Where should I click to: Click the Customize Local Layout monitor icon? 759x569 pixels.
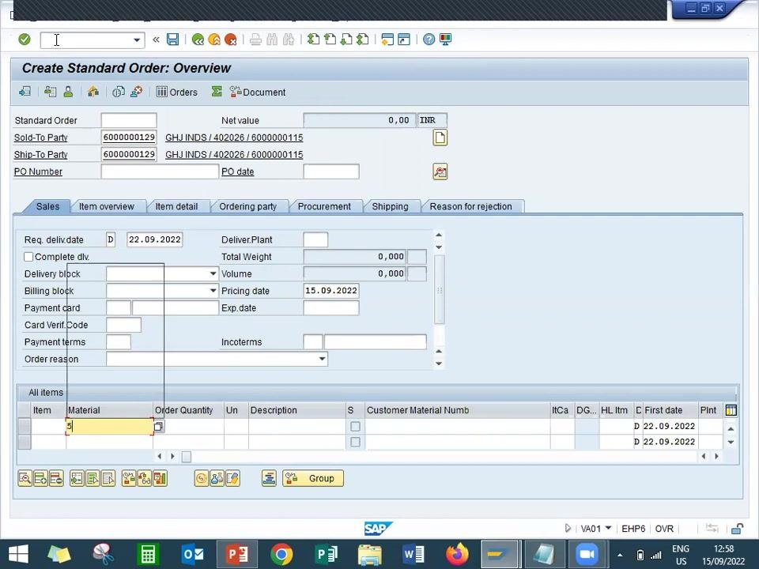point(445,40)
